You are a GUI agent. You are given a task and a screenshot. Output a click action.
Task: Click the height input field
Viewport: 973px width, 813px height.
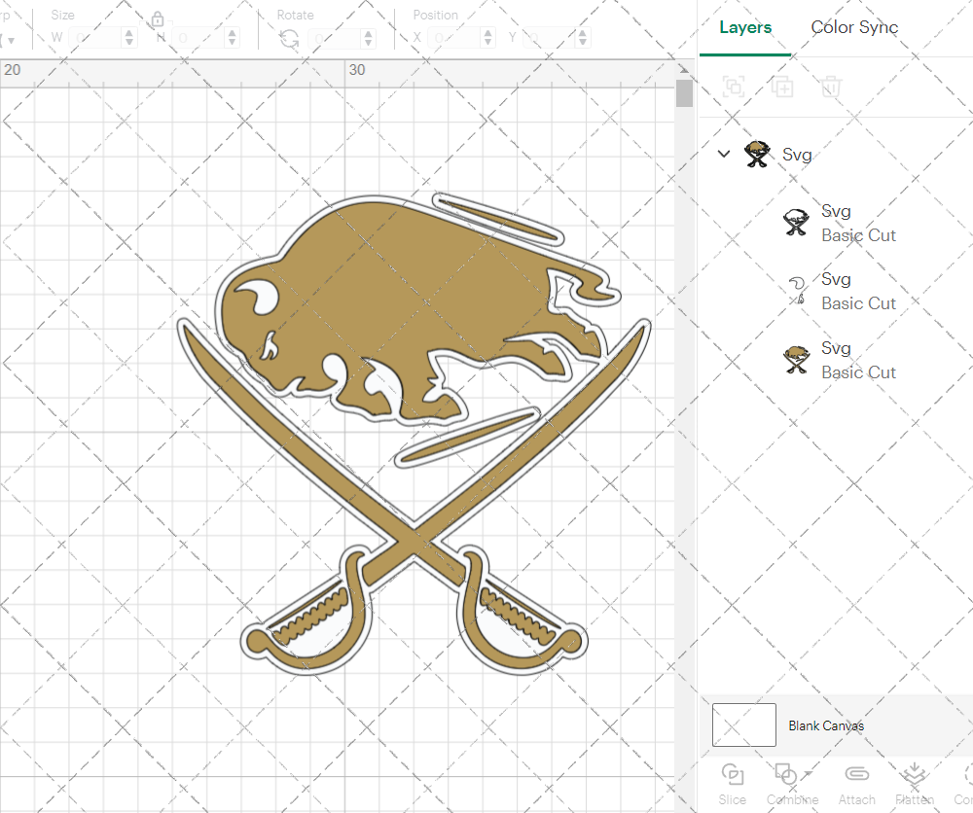tap(198, 38)
